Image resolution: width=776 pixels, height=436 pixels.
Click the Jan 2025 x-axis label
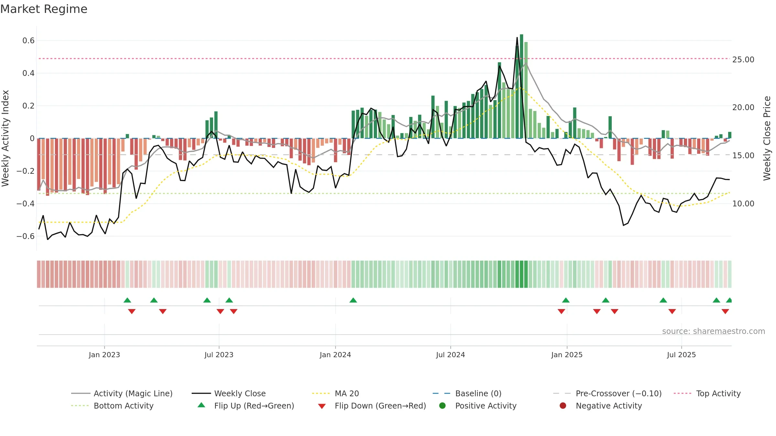pyautogui.click(x=567, y=355)
